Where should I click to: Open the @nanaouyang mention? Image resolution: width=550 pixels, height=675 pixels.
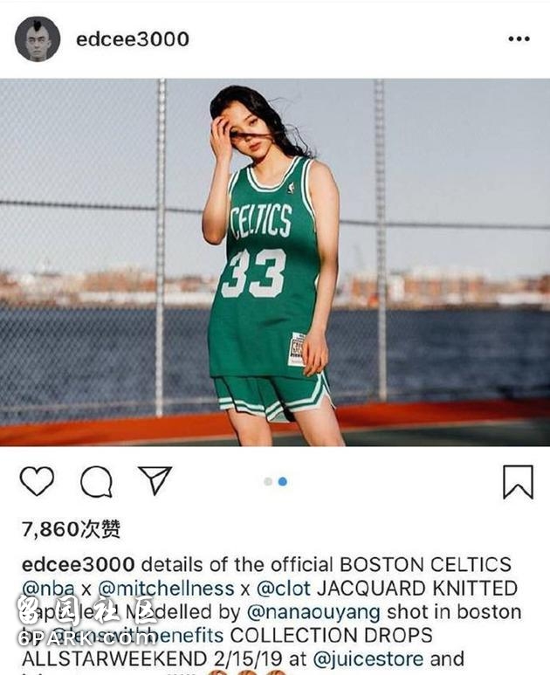pyautogui.click(x=313, y=612)
